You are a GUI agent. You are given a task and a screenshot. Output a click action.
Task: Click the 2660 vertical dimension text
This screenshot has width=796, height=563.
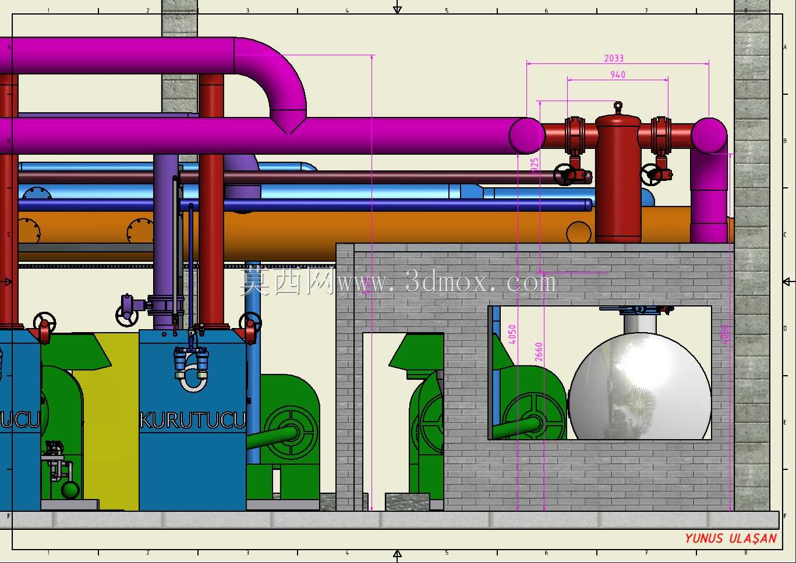point(539,351)
